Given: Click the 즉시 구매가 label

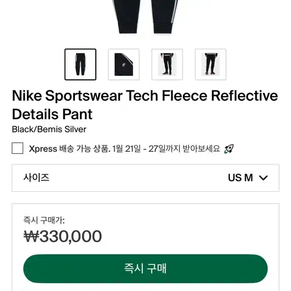Looking at the screenshot, I should [44, 220].
